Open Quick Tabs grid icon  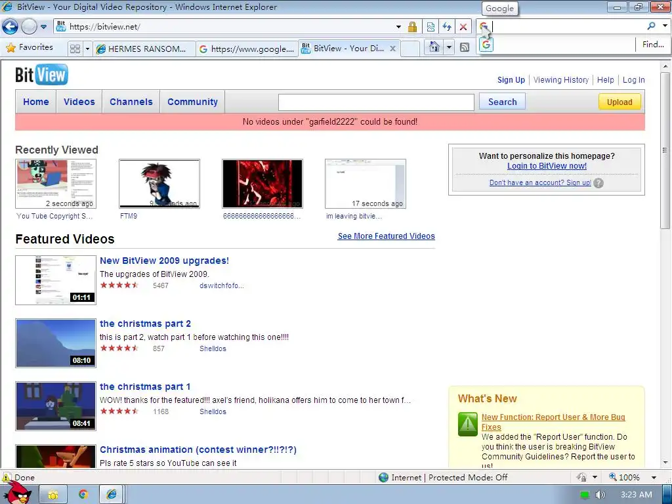pyautogui.click(x=75, y=49)
